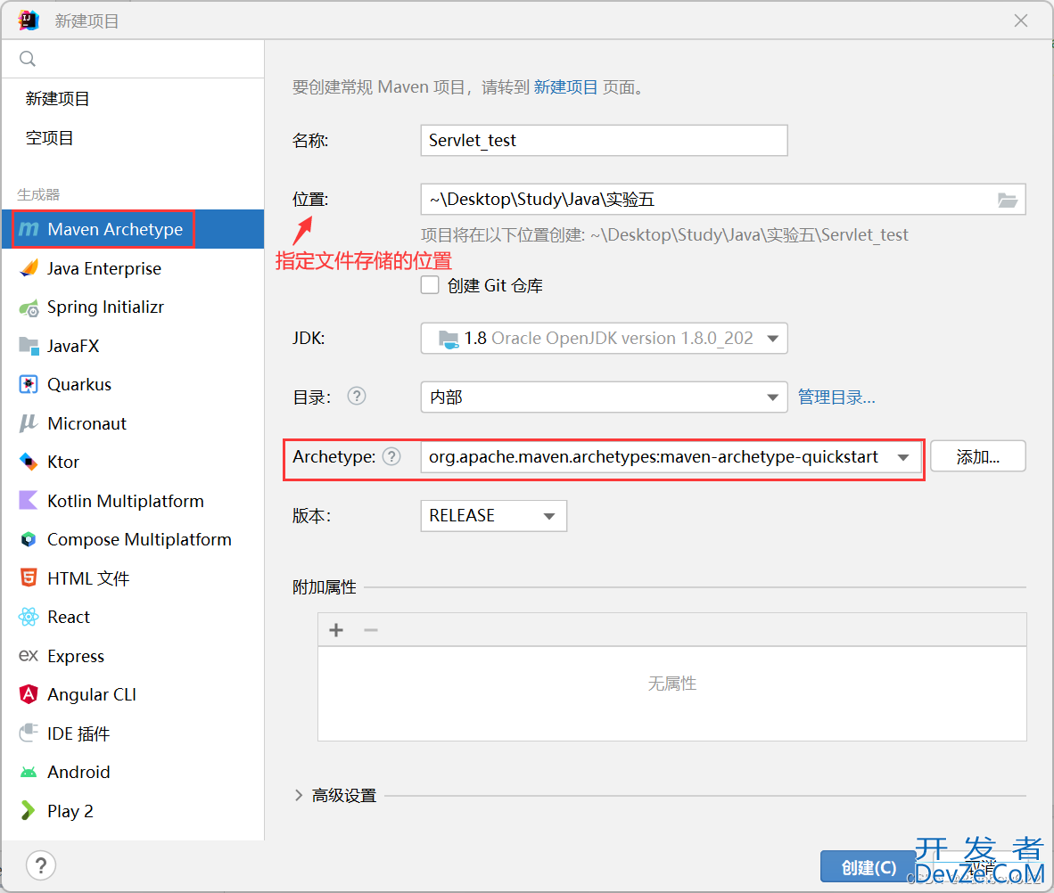This screenshot has height=893, width=1054.
Task: Click the 名称 field containing Servlet_test
Action: click(604, 141)
